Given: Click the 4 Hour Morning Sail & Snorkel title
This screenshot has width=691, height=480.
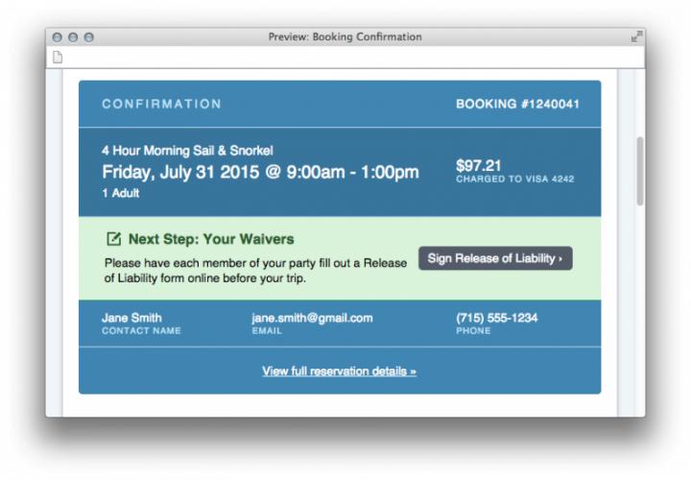Looking at the screenshot, I should click(x=187, y=151).
